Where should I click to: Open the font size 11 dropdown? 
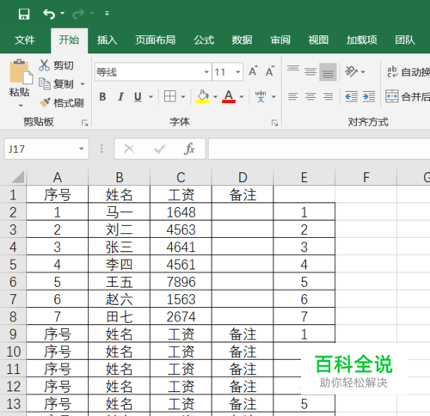(238, 71)
